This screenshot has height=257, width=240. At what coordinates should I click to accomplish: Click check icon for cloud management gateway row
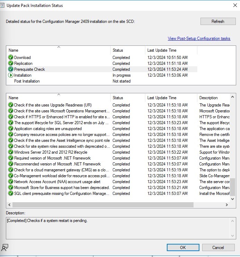pyautogui.click(x=11, y=170)
